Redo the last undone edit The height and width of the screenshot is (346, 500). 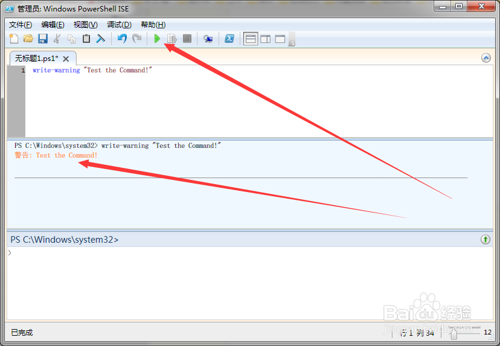click(137, 39)
